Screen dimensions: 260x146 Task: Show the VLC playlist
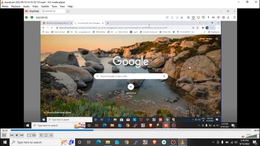pos(41,135)
